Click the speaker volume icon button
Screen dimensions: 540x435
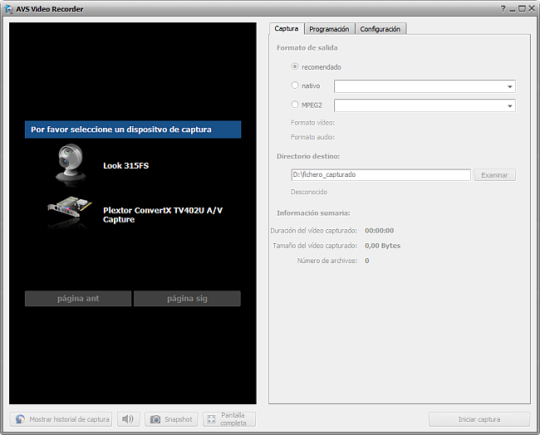pyautogui.click(x=128, y=419)
